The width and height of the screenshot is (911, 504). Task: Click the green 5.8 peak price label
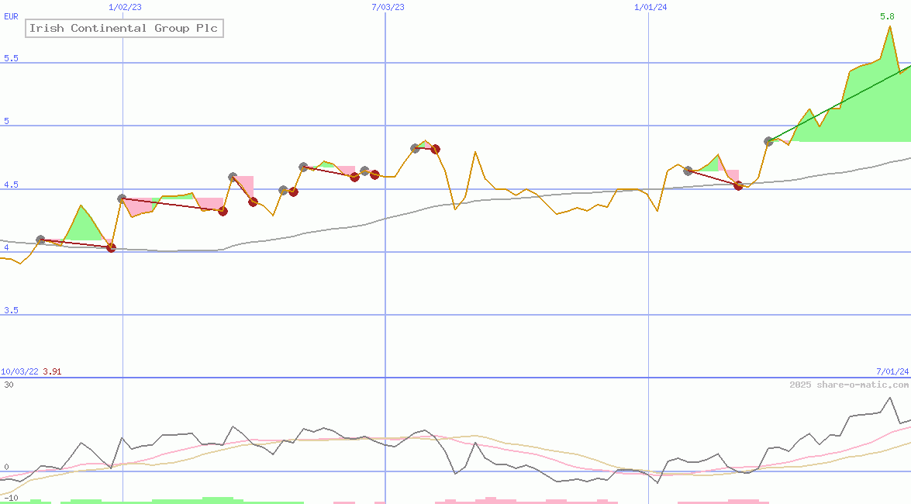(x=888, y=16)
